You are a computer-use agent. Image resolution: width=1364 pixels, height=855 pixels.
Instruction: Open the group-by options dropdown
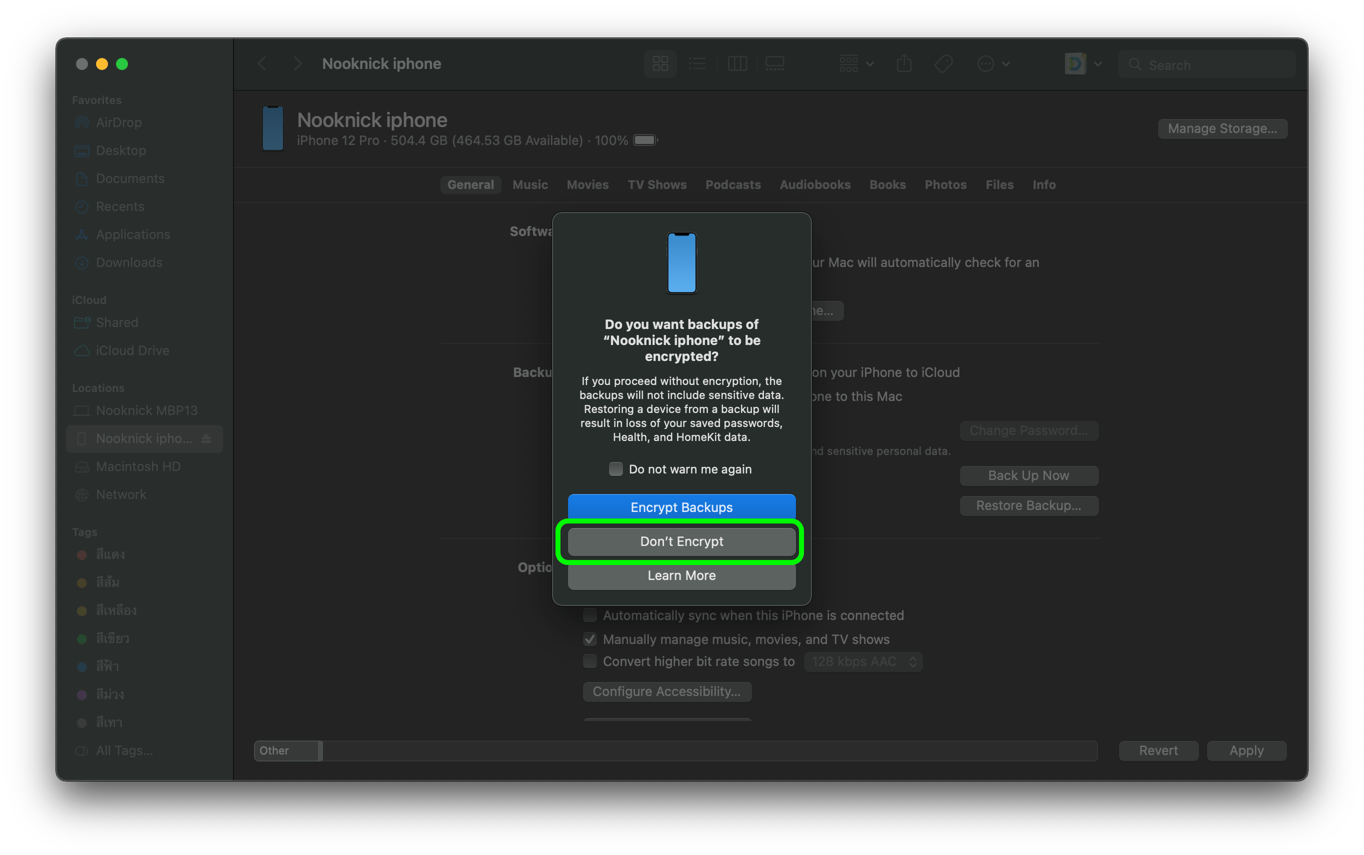(x=856, y=64)
